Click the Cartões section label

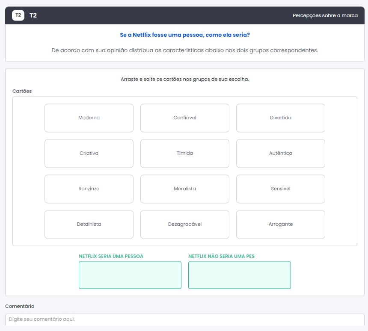22,91
